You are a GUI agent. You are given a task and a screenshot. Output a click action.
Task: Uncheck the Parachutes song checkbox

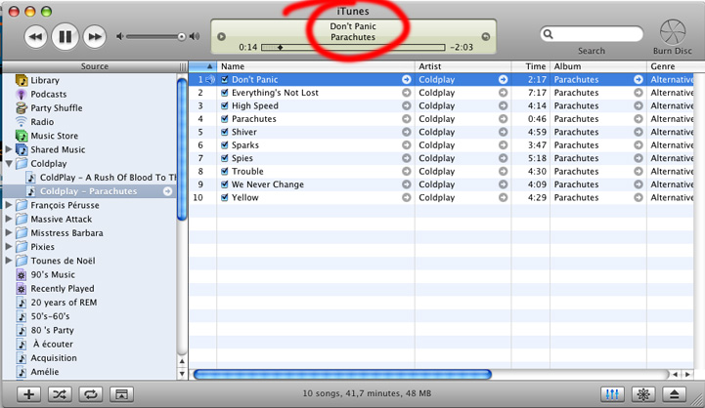[224, 119]
